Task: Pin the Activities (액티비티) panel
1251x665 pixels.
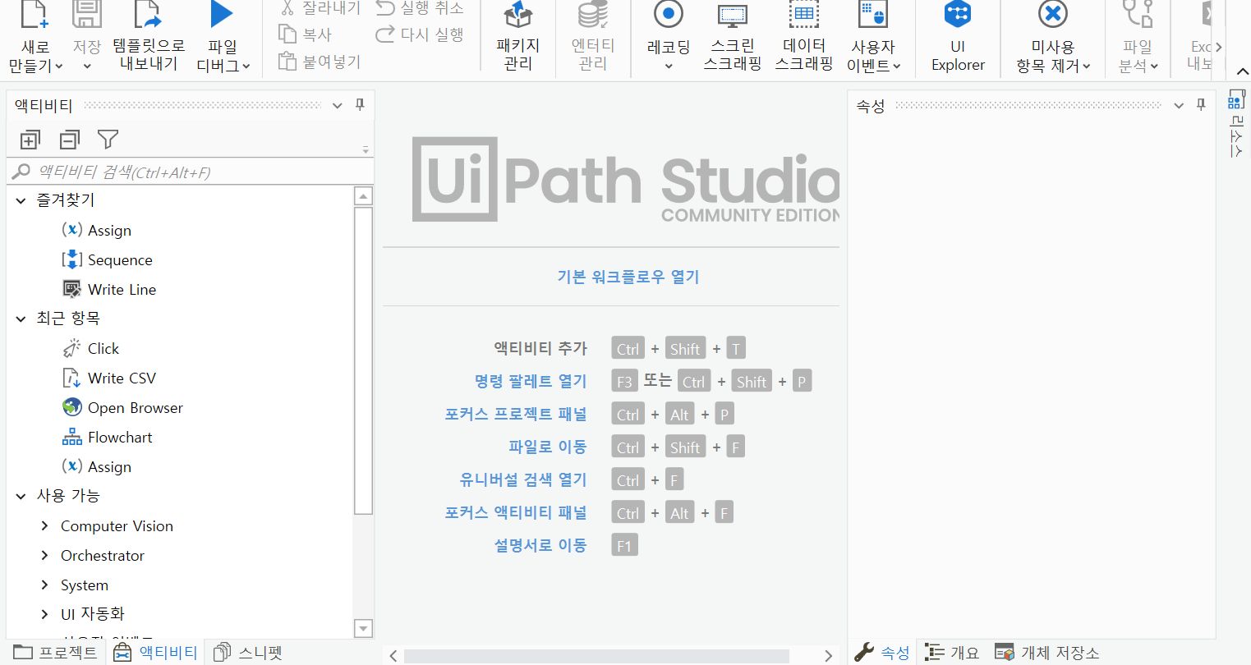Action: tap(360, 104)
